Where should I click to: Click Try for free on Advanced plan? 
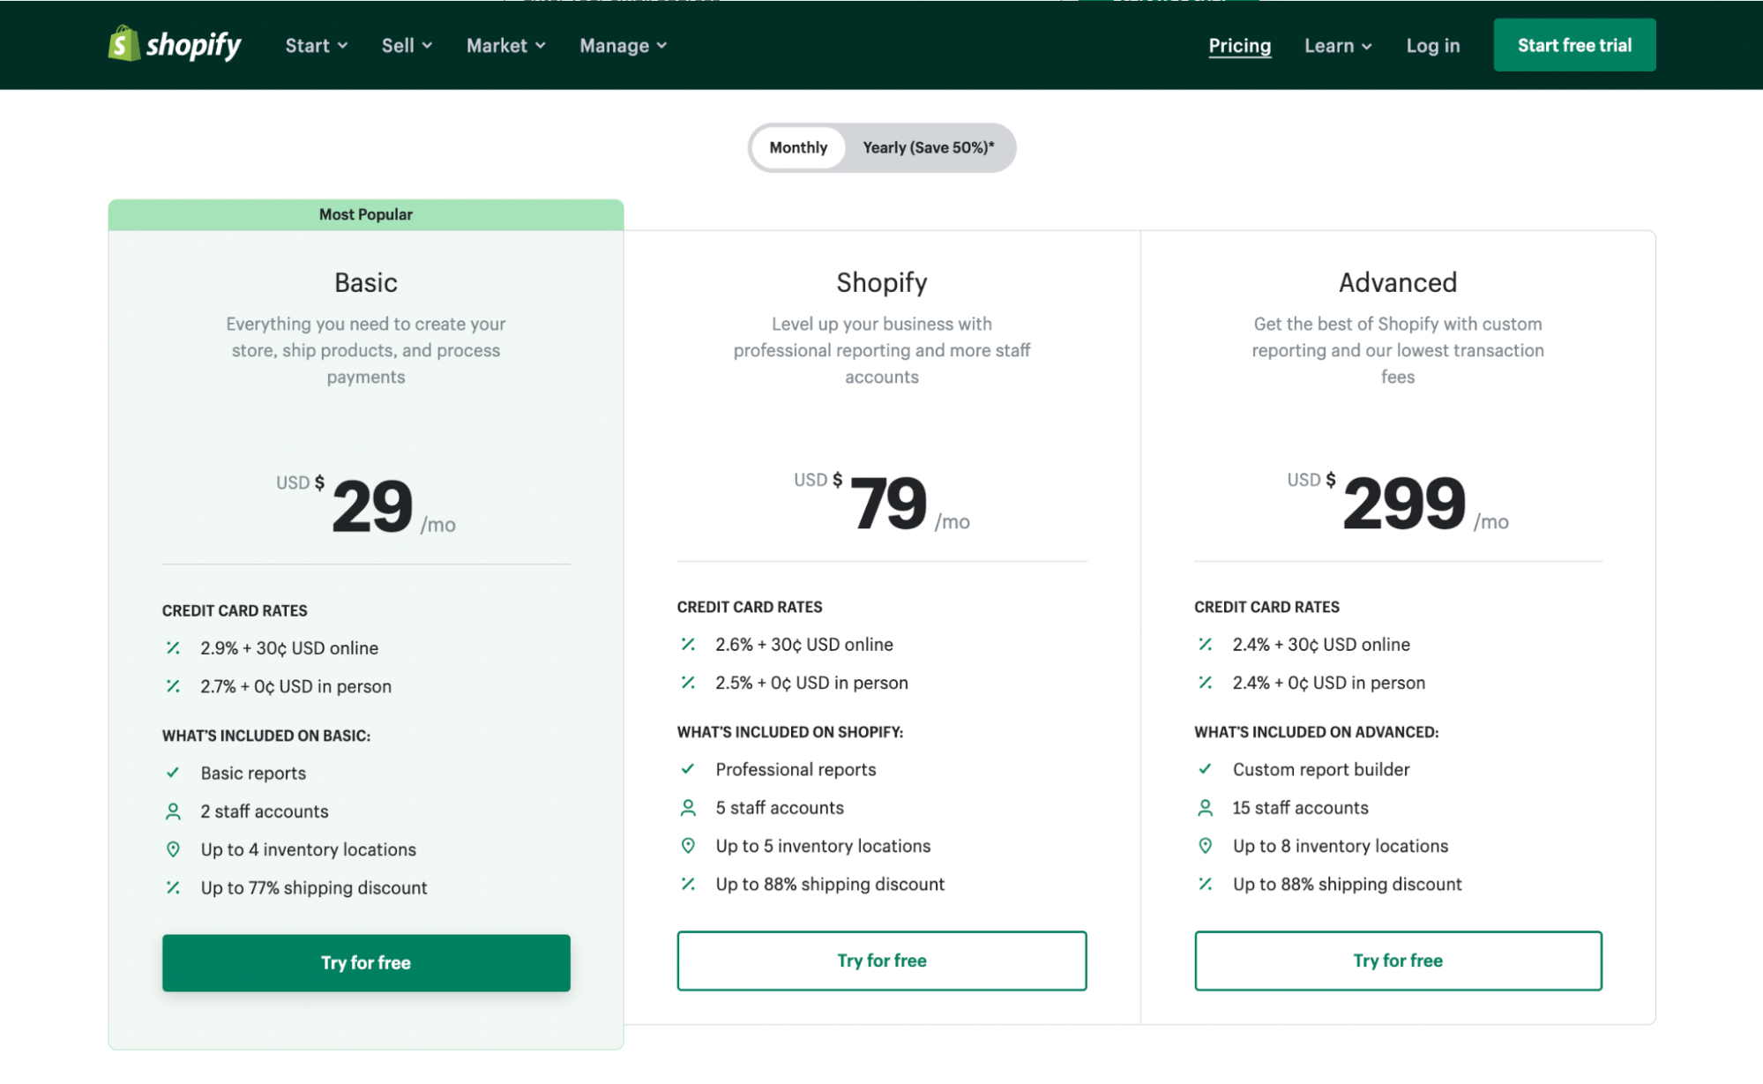click(x=1397, y=960)
